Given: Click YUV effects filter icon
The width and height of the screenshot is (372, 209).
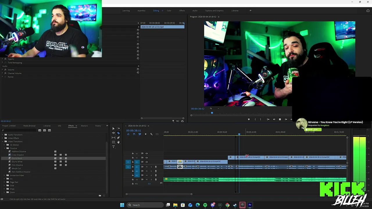Looking at the screenshot, I should coord(49,130).
